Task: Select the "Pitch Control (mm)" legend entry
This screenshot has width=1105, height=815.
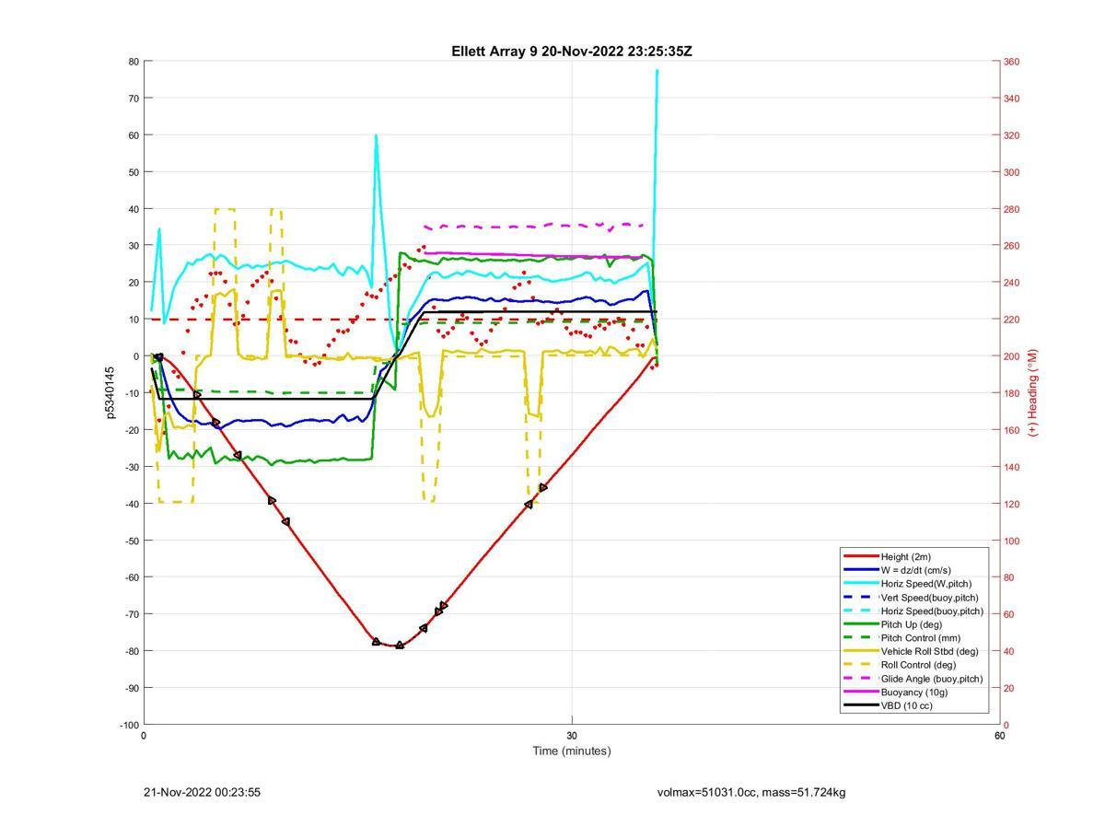Action: (920, 637)
